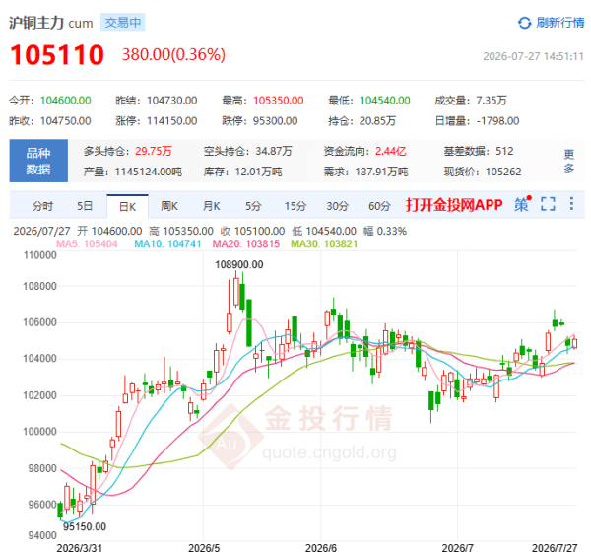This screenshot has height=552, width=591.
Task: Click the 110000 price axis label
Action: 40,255
